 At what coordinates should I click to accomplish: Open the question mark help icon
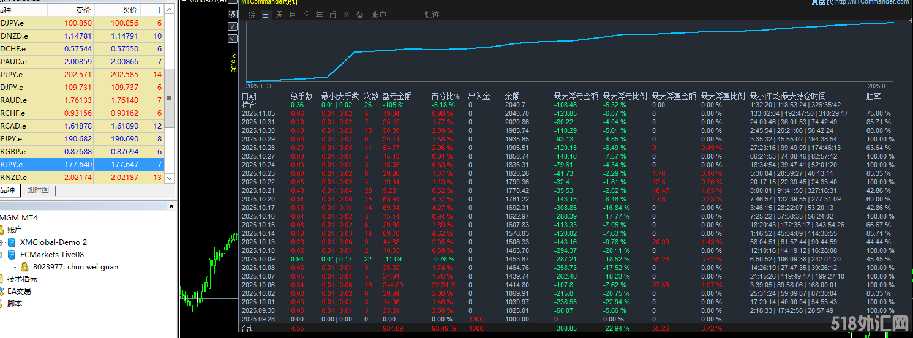click(232, 26)
